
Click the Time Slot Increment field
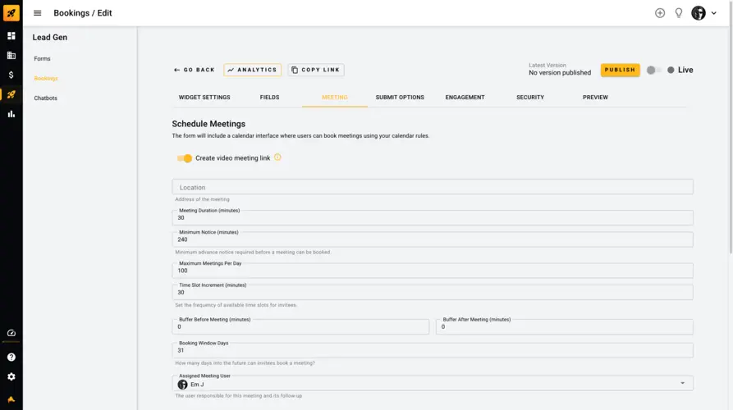coord(433,292)
